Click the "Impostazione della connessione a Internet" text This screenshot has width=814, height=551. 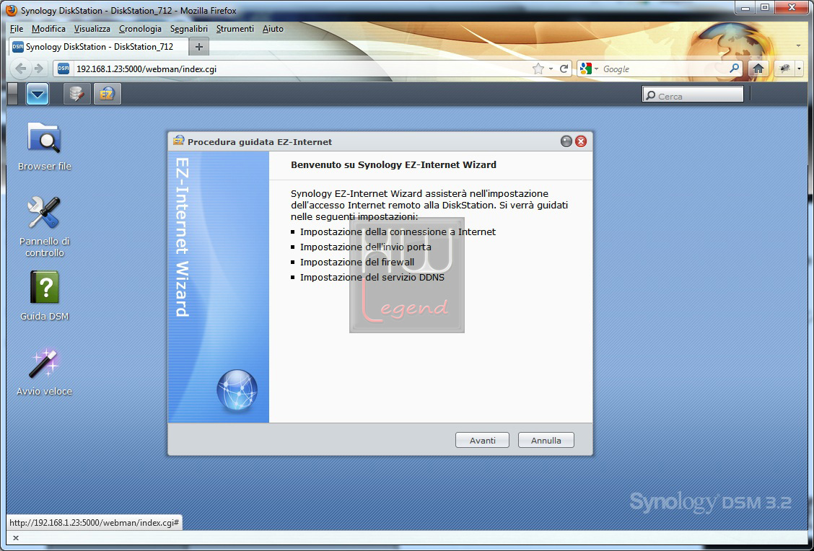pos(398,232)
